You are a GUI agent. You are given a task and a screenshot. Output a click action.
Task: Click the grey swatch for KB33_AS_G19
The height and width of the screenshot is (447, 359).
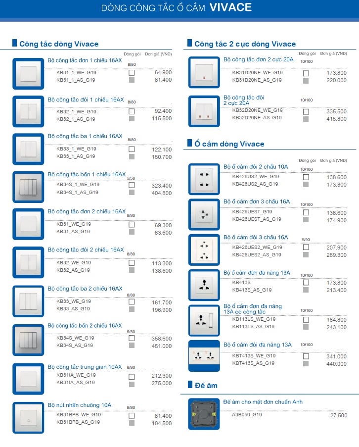132,309
